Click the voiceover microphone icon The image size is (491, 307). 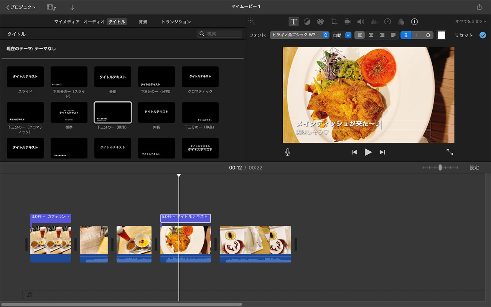pyautogui.click(x=288, y=152)
